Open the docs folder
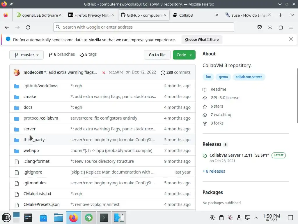298x224 pixels. (28, 107)
